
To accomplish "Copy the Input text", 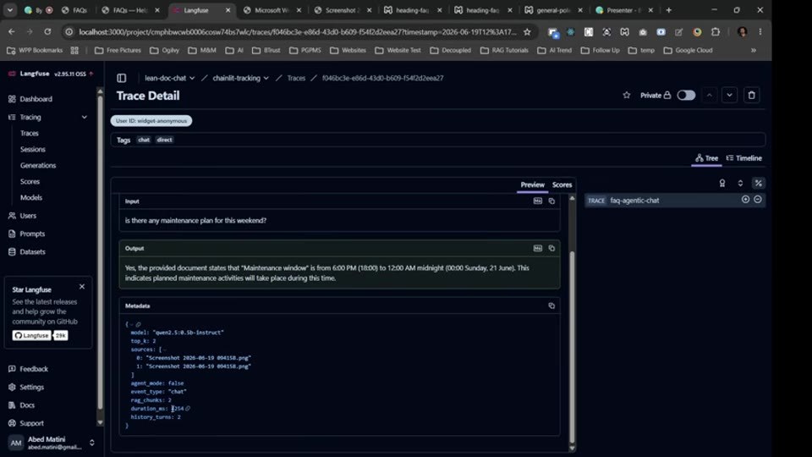I will [551, 201].
